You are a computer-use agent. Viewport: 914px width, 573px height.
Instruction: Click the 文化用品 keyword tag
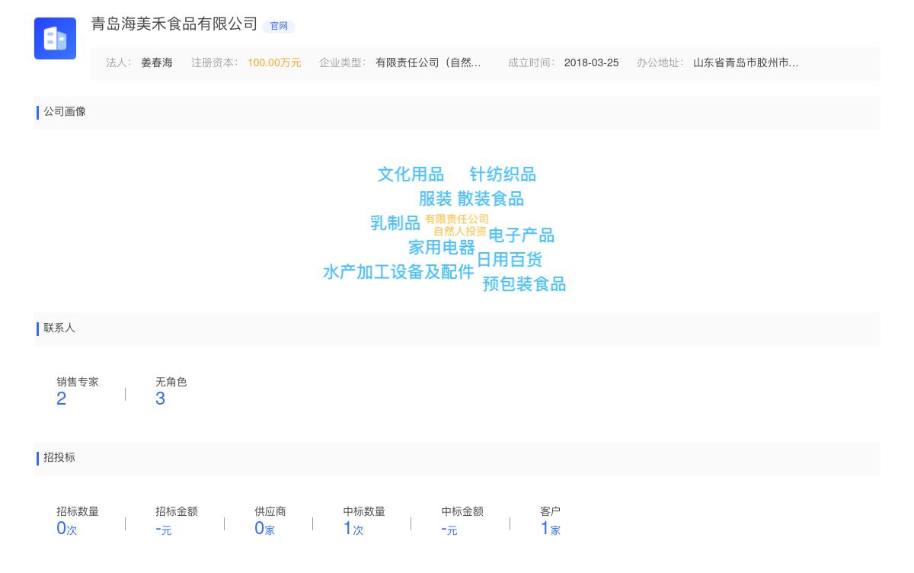(410, 174)
